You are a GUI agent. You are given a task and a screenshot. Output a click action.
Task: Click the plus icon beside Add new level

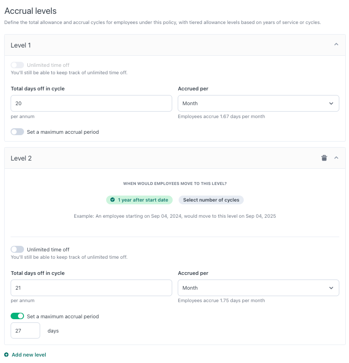tap(6, 354)
